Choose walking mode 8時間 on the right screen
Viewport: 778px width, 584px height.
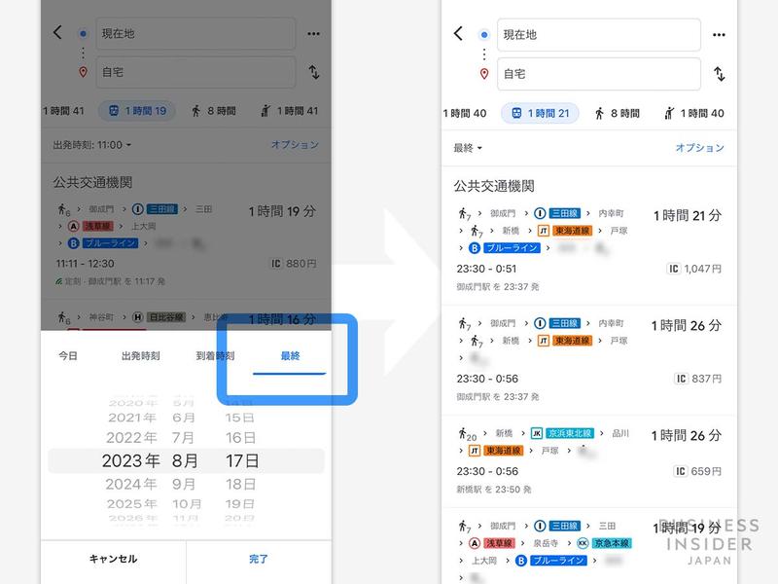618,113
